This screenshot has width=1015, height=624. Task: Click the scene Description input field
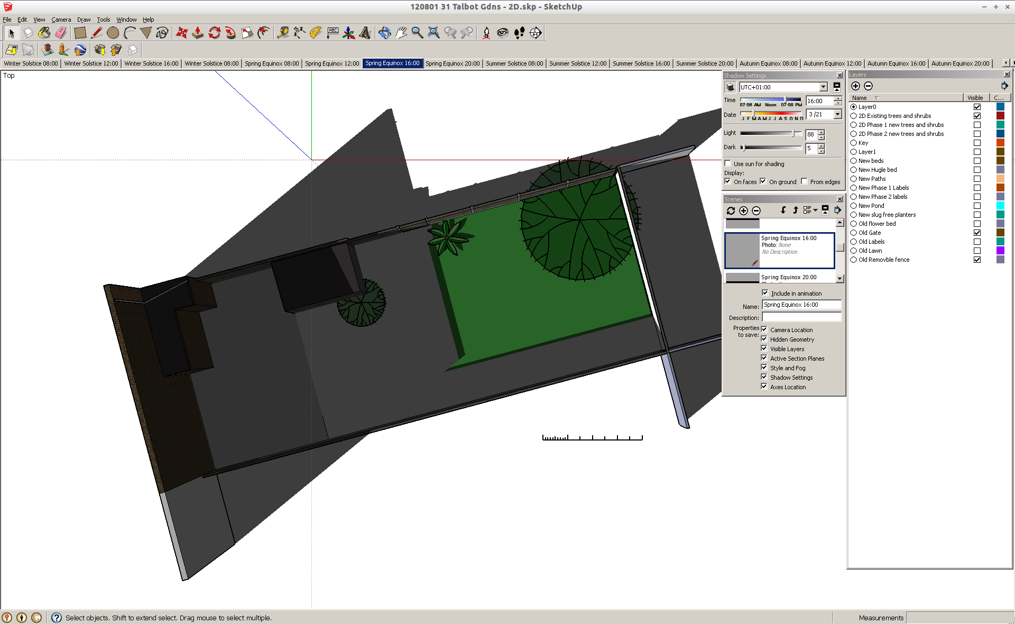(x=801, y=317)
